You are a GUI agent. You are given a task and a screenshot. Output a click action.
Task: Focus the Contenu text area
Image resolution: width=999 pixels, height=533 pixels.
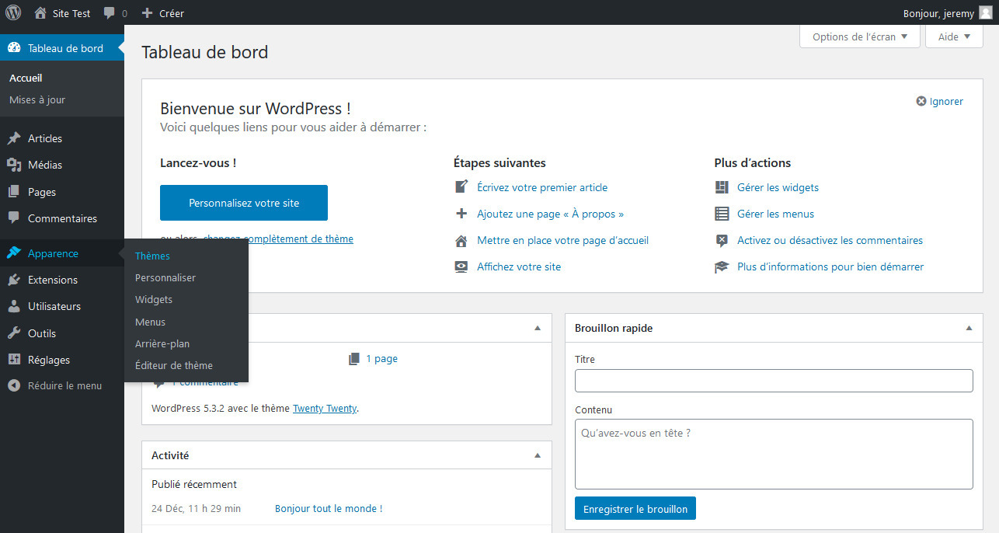pyautogui.click(x=774, y=455)
